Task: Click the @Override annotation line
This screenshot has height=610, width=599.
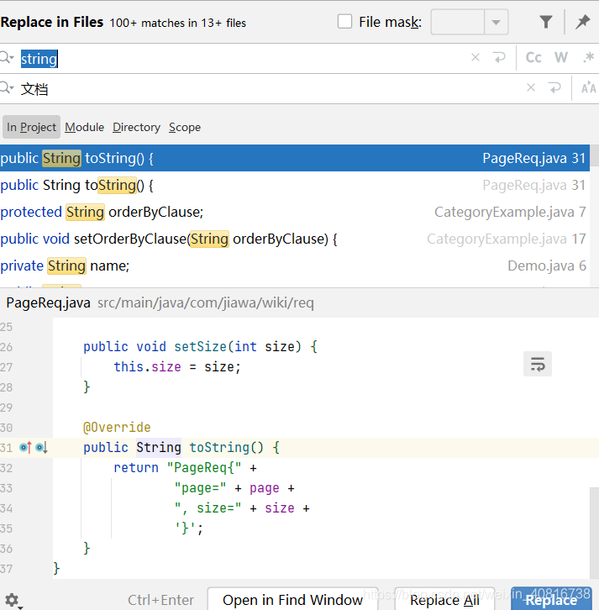Action: 117,427
